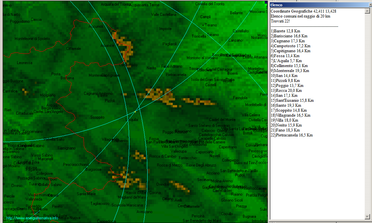Viewport: 372px width, 223px height.
Task: Click the 'Pescorocchiano' label on the map
Action: click(x=76, y=165)
